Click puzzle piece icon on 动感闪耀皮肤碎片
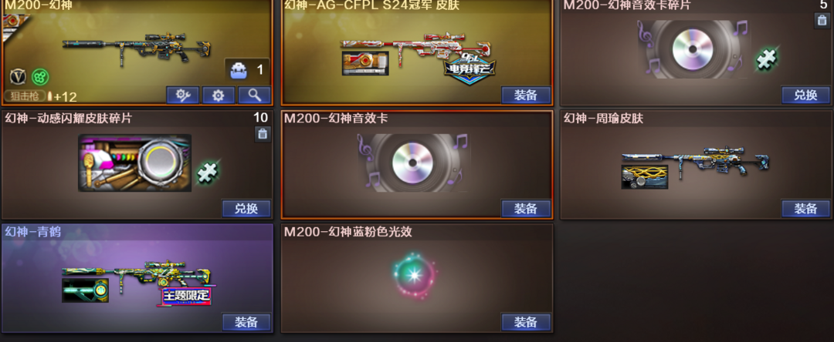 (208, 173)
